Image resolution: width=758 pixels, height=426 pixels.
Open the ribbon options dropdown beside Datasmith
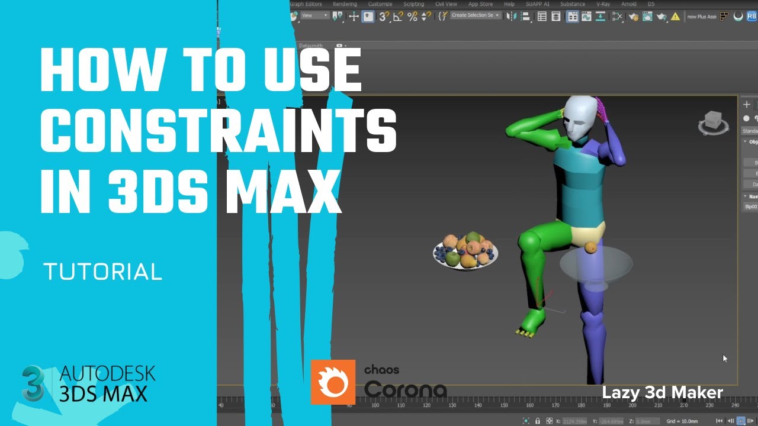[341, 46]
